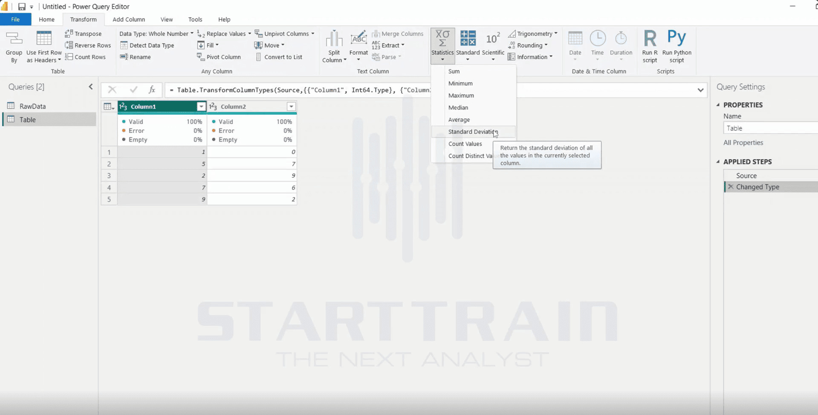Open the Scientific operations icon

tap(493, 46)
